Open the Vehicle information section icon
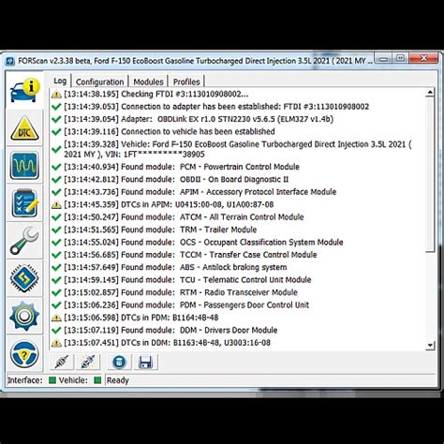The image size is (444, 444). 24,91
